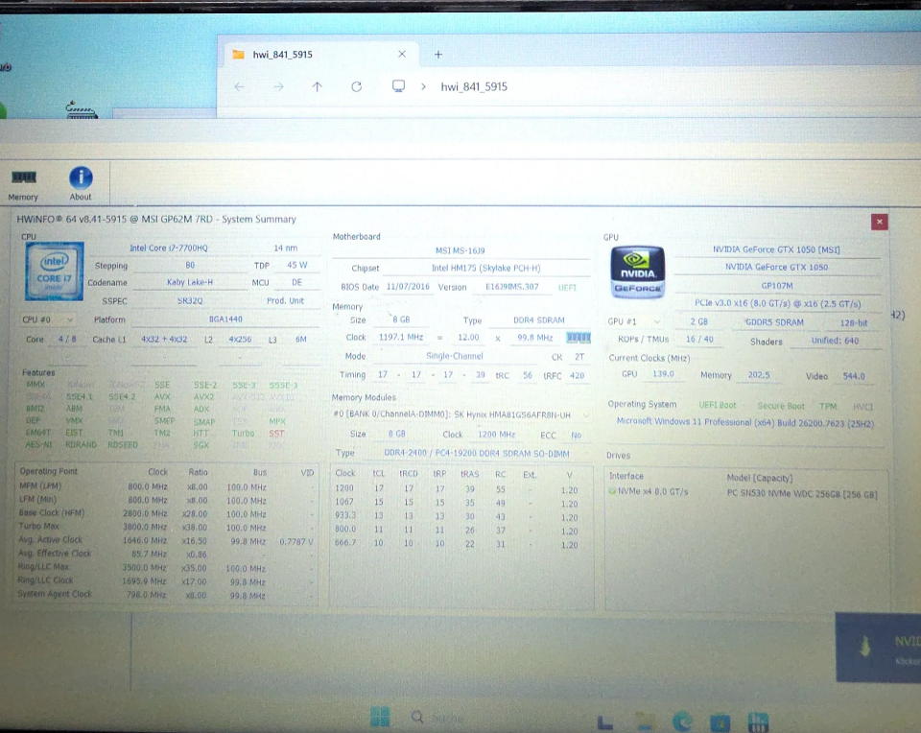
Task: Go back in the Explorer window
Action: point(239,87)
